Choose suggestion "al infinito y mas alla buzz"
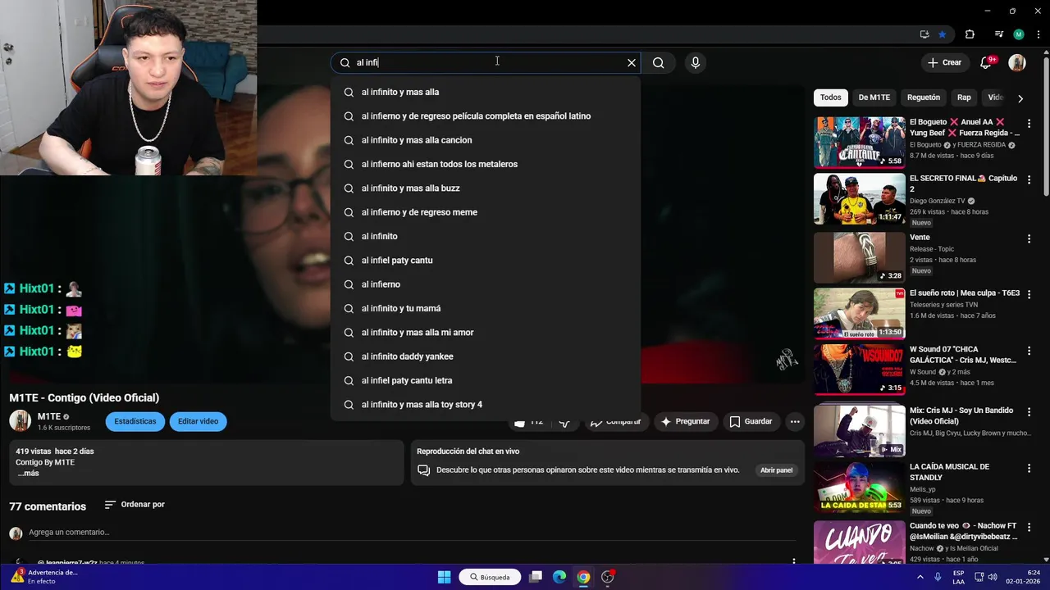This screenshot has width=1050, height=590. (x=486, y=188)
